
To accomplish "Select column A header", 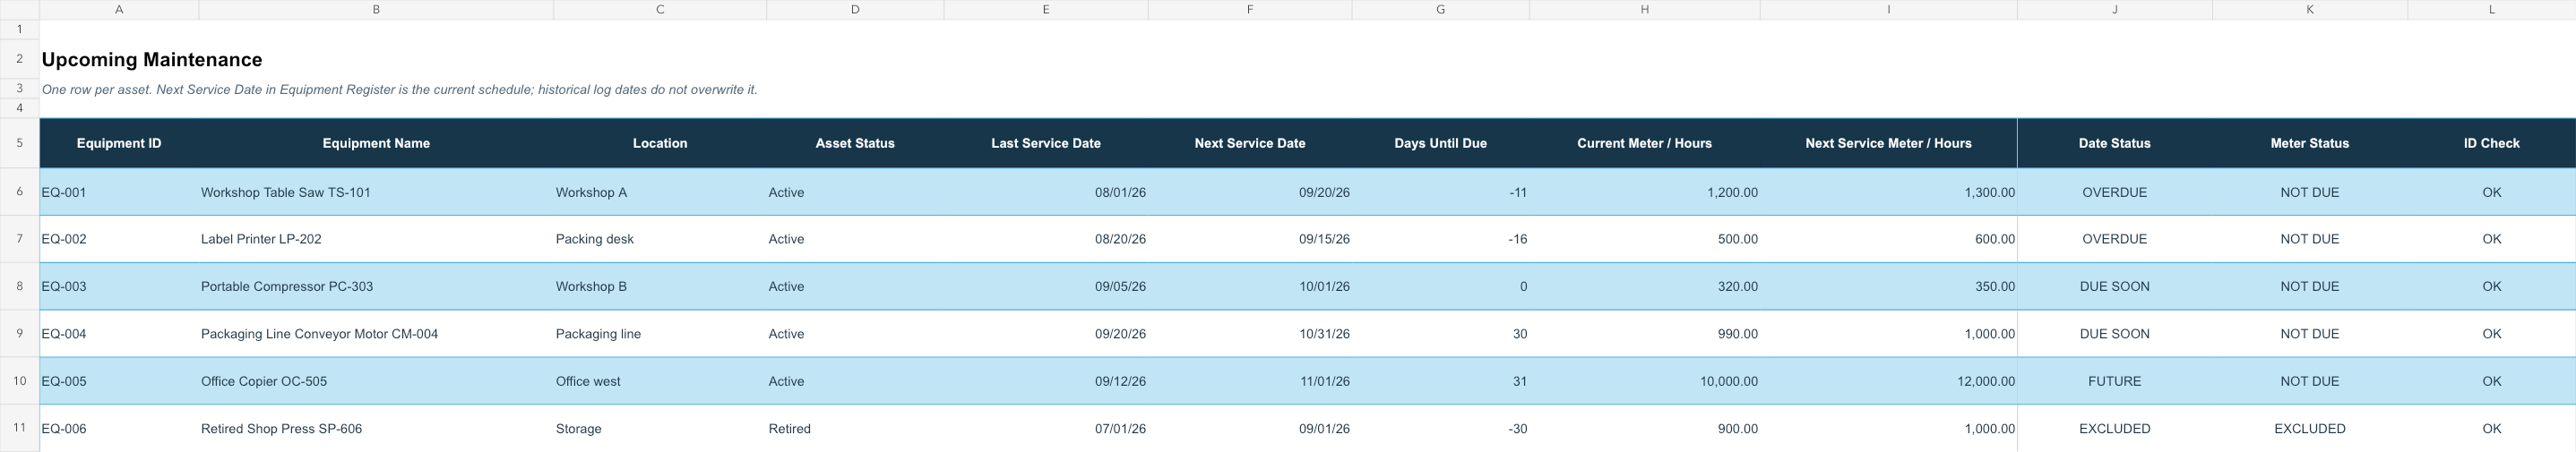I will click(119, 9).
